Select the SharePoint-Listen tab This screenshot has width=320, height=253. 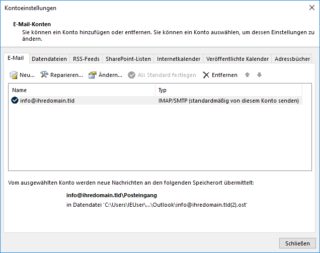click(128, 59)
